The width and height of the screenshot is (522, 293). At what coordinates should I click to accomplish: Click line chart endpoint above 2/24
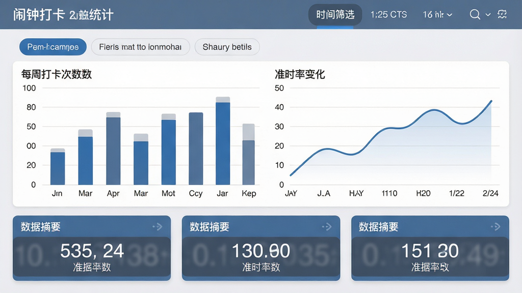coord(491,101)
